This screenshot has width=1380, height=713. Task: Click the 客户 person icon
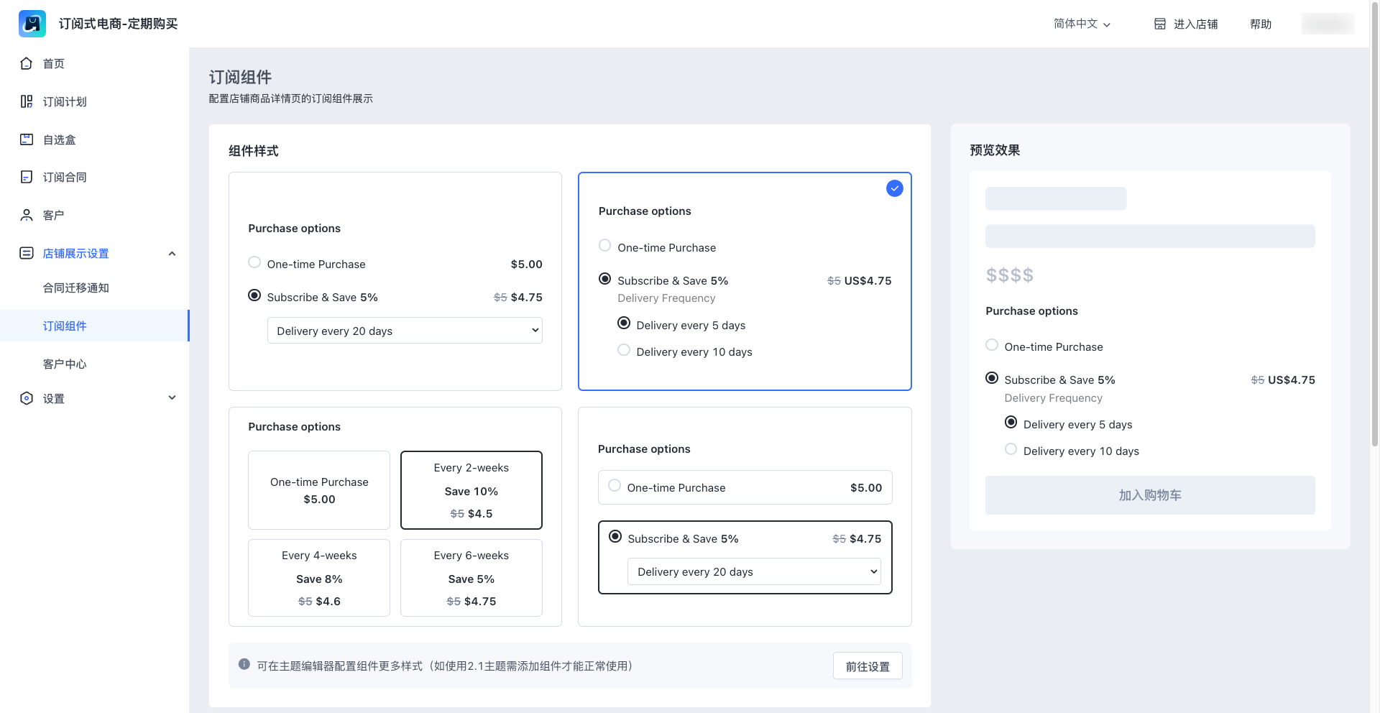point(27,215)
